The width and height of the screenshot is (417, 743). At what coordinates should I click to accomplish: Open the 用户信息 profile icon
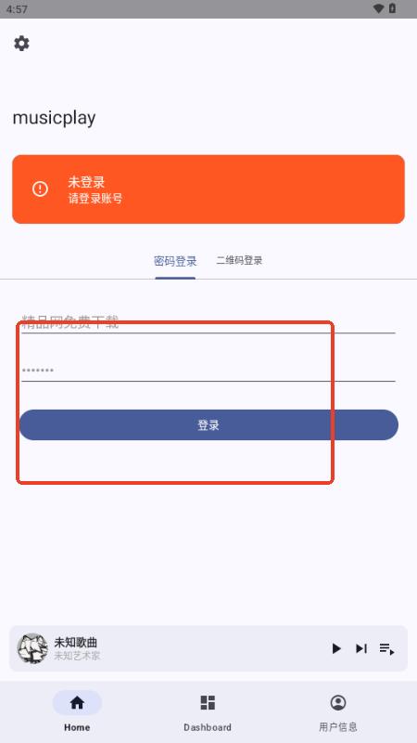(338, 703)
